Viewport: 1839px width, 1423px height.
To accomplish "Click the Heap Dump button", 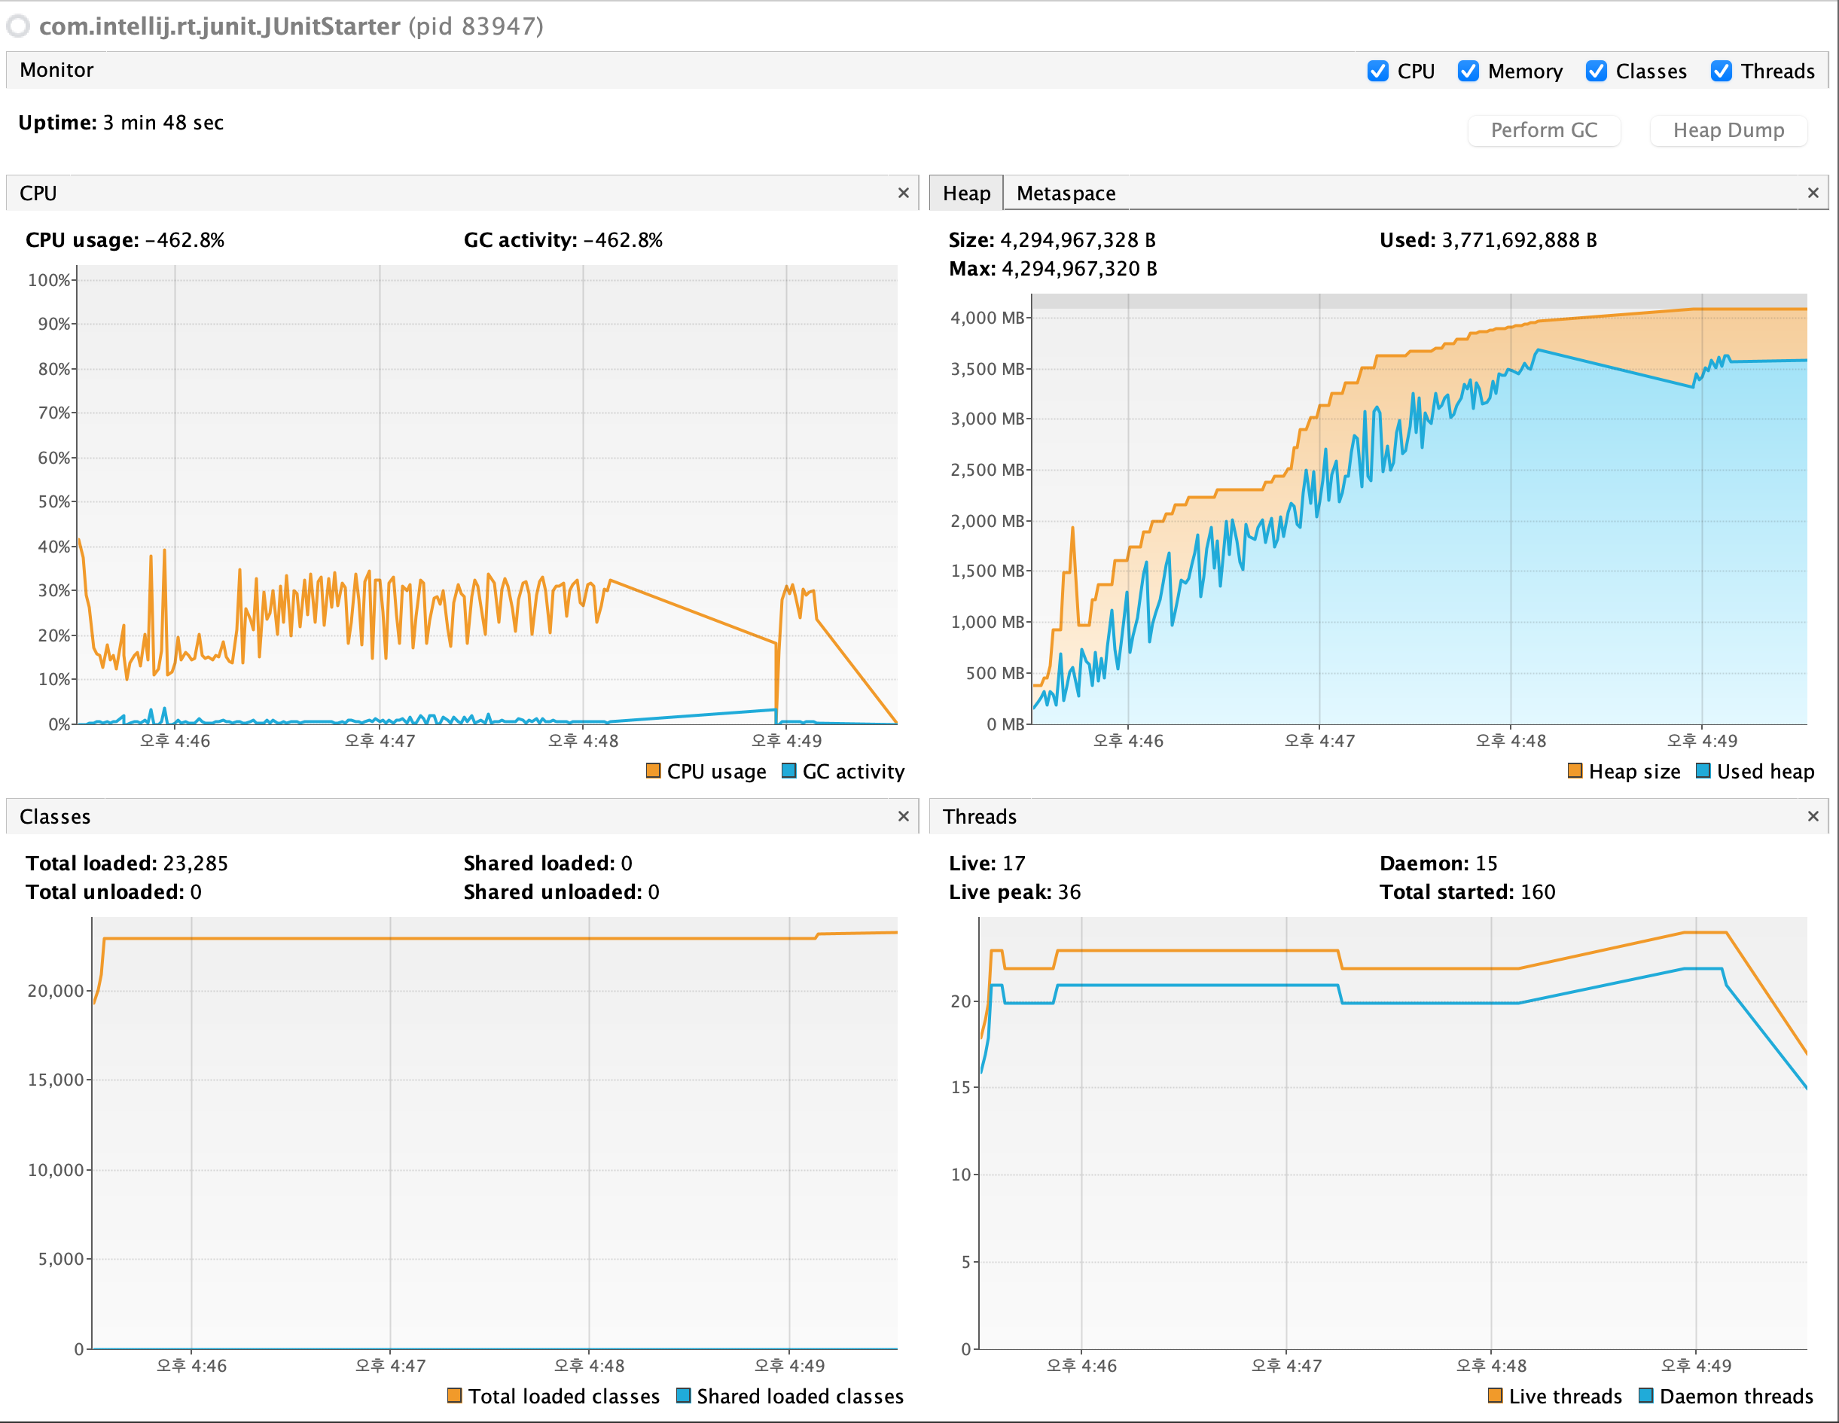I will [1728, 130].
